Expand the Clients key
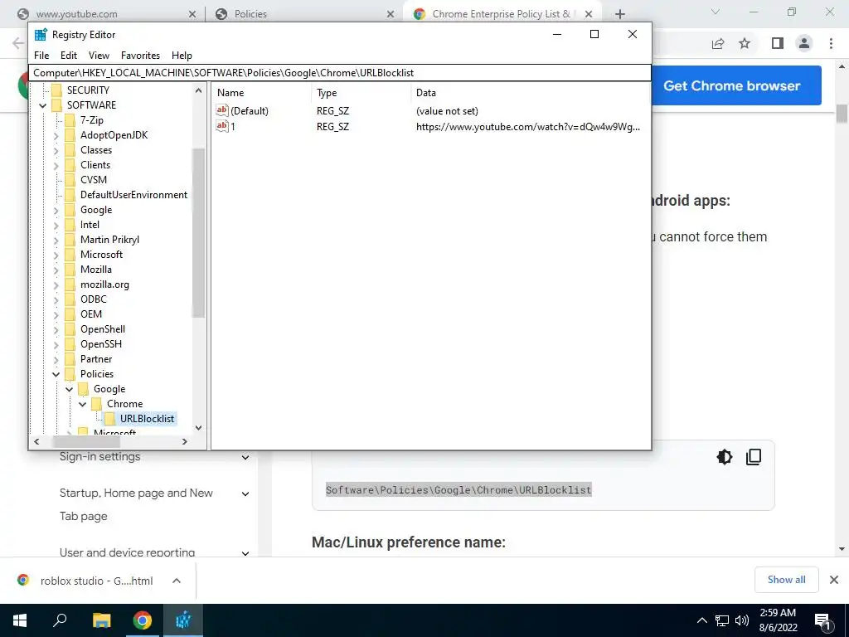The height and width of the screenshot is (637, 849). [56, 165]
